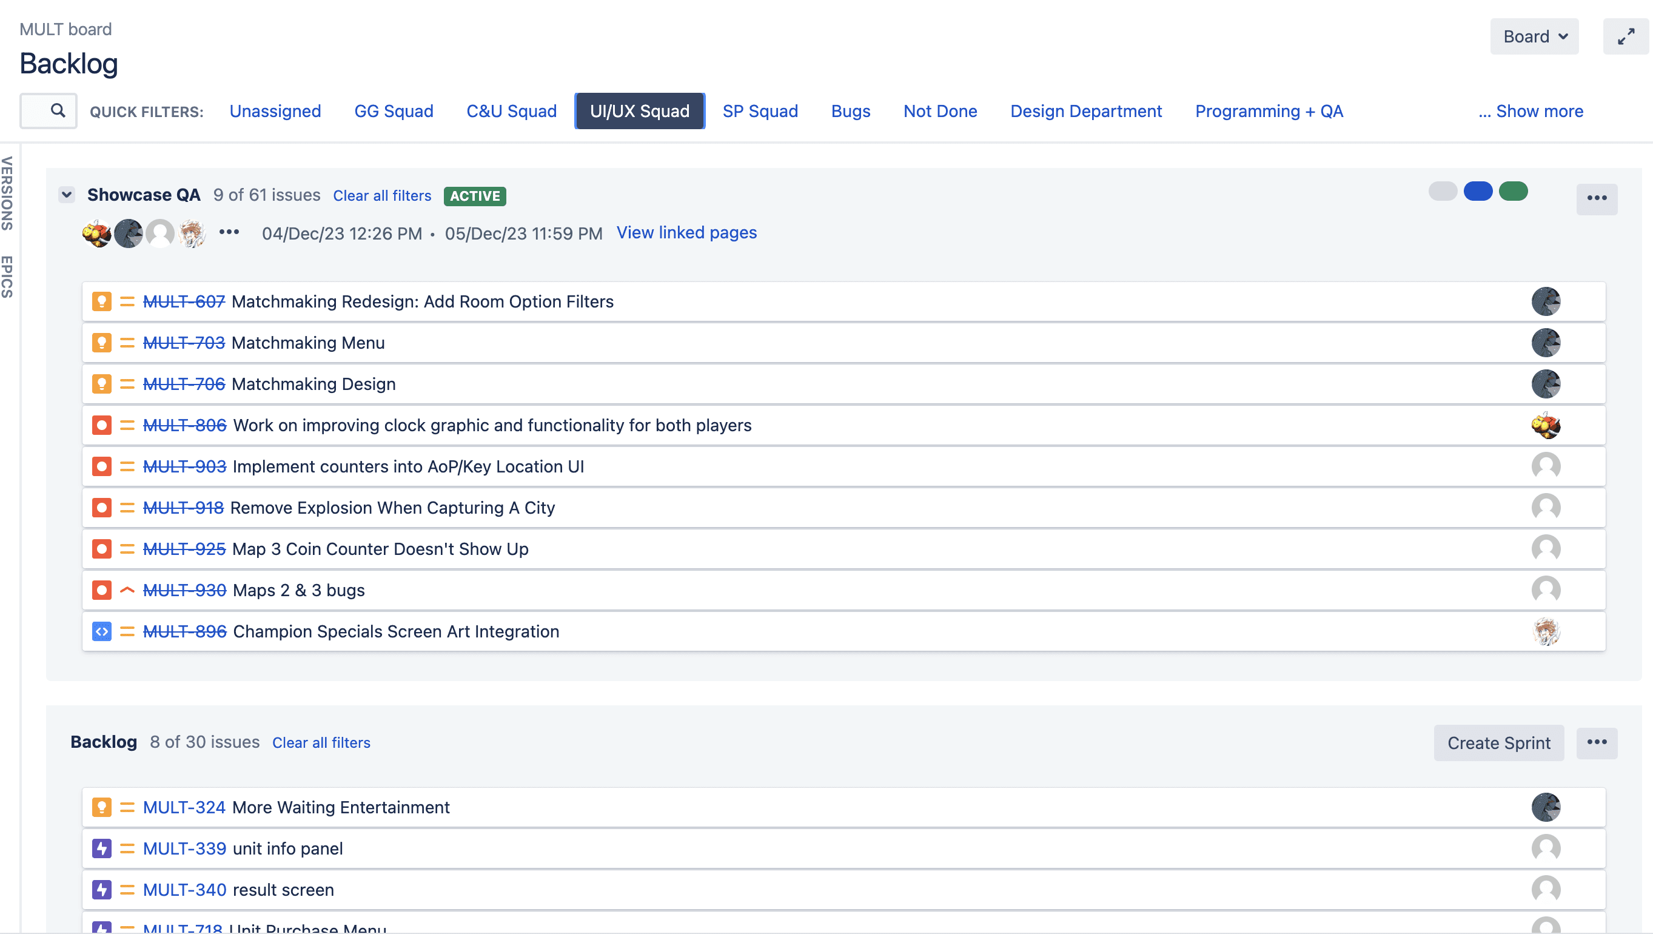Open the VERSIONS side panel tab

pos(7,193)
